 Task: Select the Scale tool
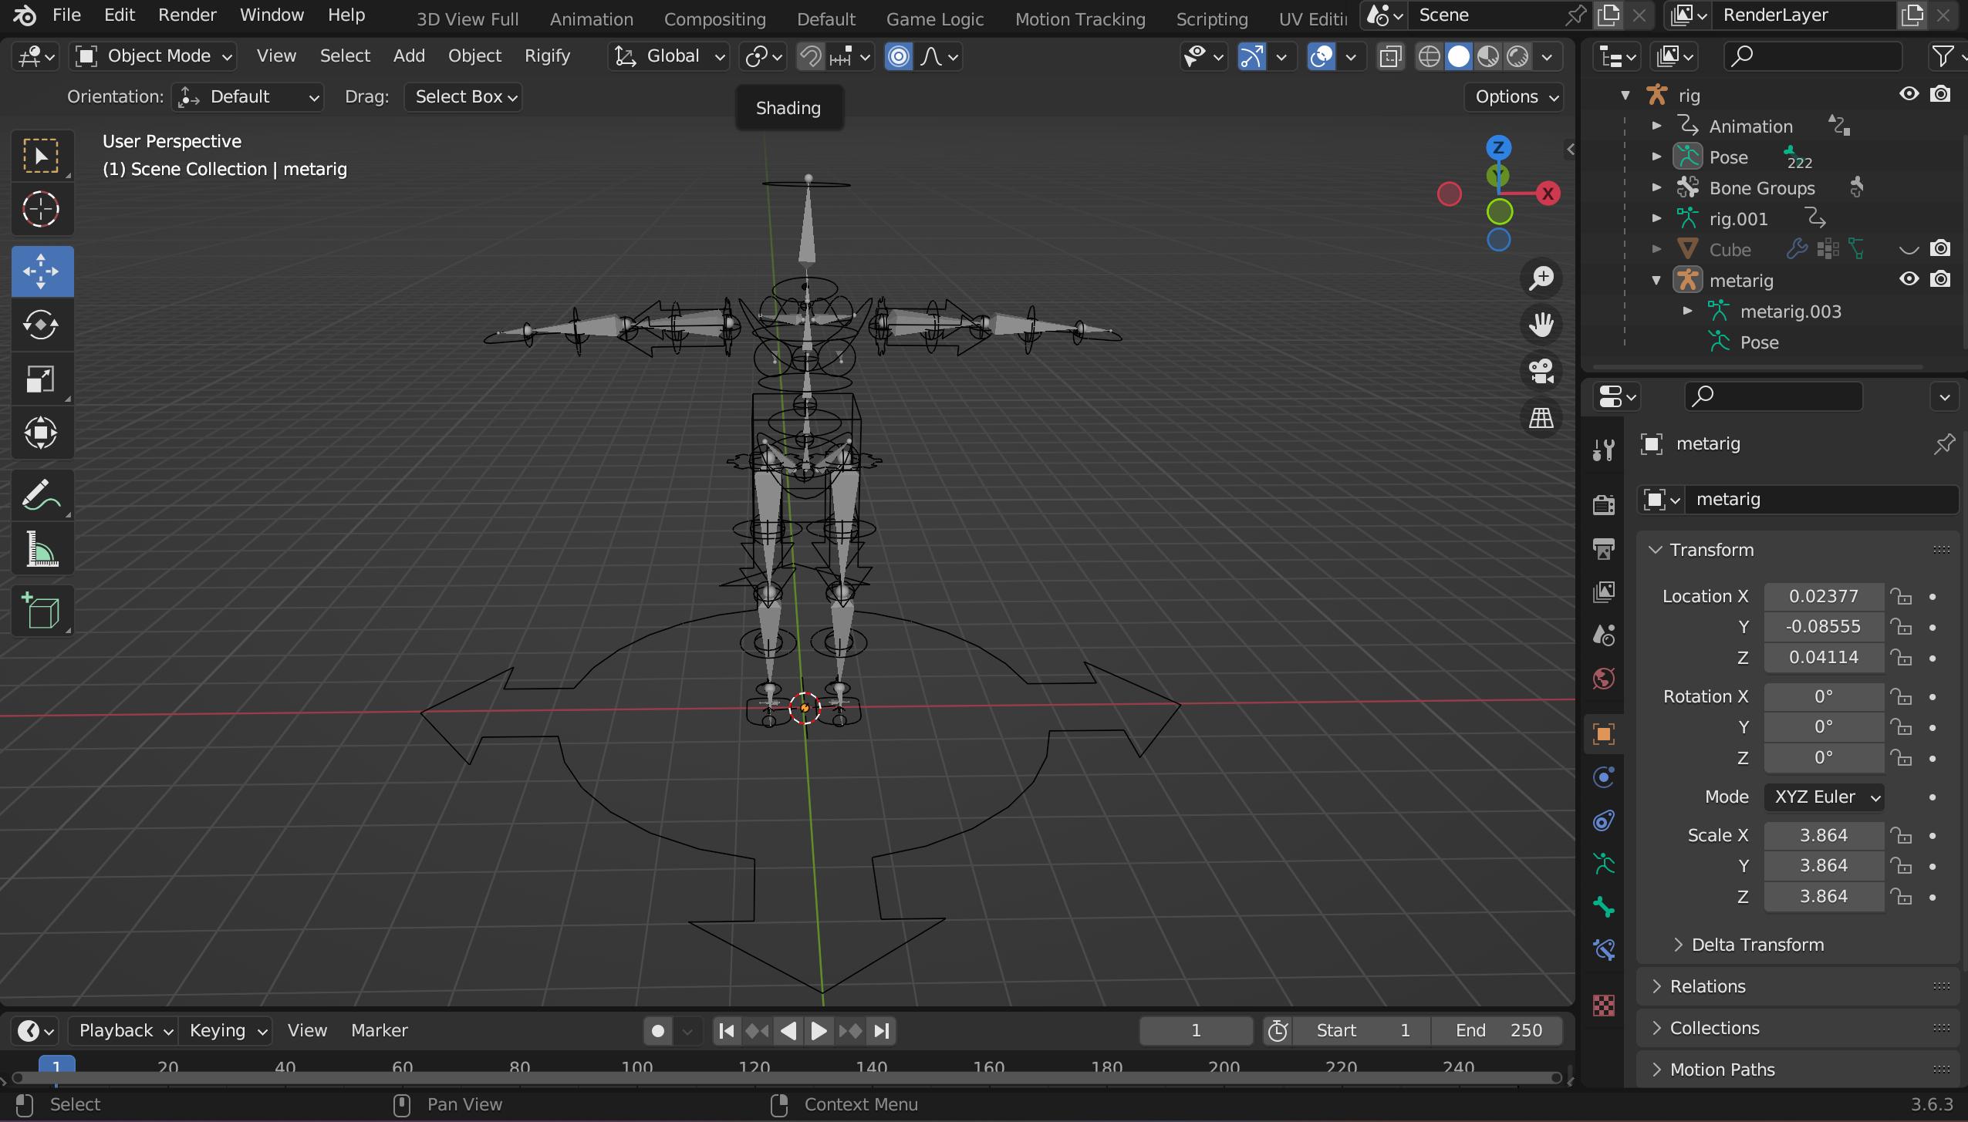[x=42, y=379]
